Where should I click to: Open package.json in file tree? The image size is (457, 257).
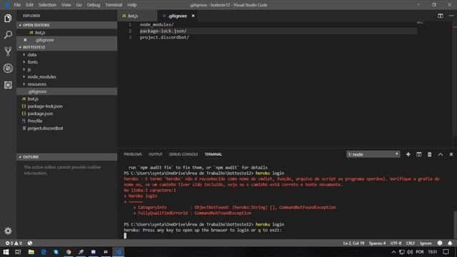(x=67, y=114)
